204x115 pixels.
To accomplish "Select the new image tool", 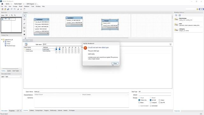I will point(24,34).
